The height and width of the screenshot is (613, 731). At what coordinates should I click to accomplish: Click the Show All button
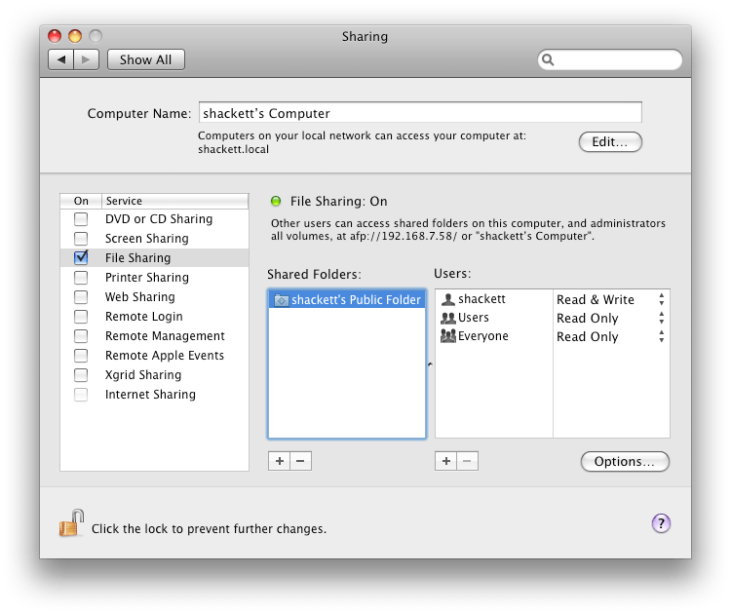146,59
